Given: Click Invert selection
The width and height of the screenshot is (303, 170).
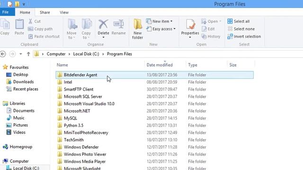Looking at the screenshot, I should (x=244, y=36).
